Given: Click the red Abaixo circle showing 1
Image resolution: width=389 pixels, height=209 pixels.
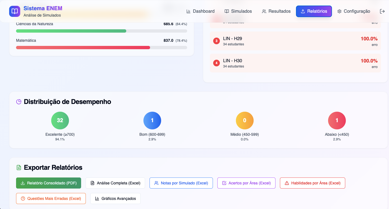Looking at the screenshot, I should pos(337,120).
